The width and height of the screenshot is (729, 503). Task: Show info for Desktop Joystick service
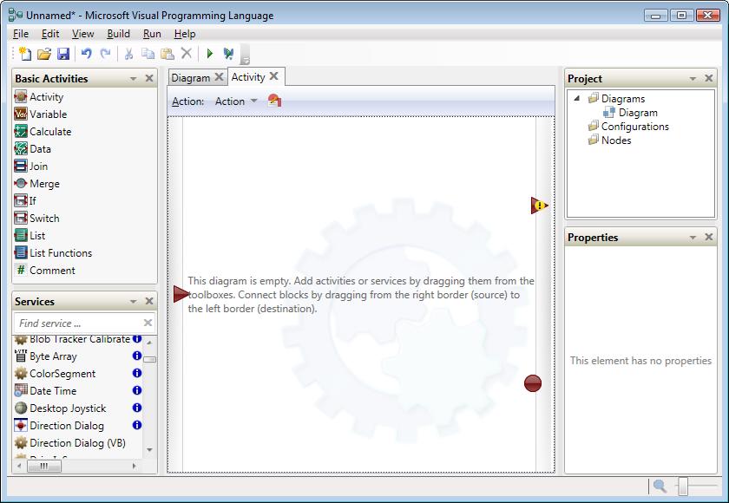point(137,408)
